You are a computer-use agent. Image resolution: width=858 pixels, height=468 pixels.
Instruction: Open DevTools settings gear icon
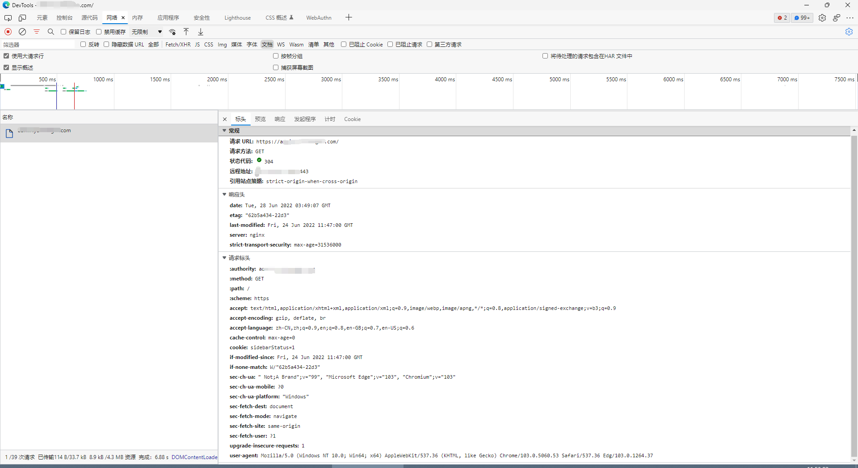pyautogui.click(x=822, y=18)
